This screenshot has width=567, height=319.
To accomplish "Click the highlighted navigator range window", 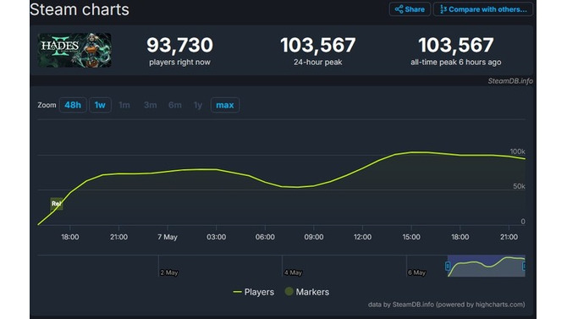I will point(486,266).
